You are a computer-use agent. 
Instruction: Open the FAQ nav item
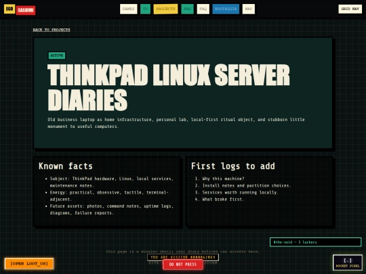pyautogui.click(x=203, y=9)
